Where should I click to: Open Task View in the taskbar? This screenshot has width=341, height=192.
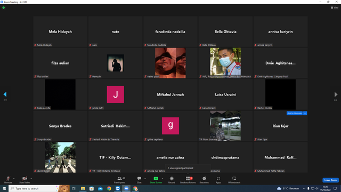tap(74, 188)
